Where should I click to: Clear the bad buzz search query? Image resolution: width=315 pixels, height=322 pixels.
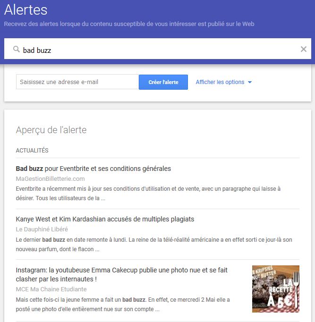pyautogui.click(x=304, y=49)
